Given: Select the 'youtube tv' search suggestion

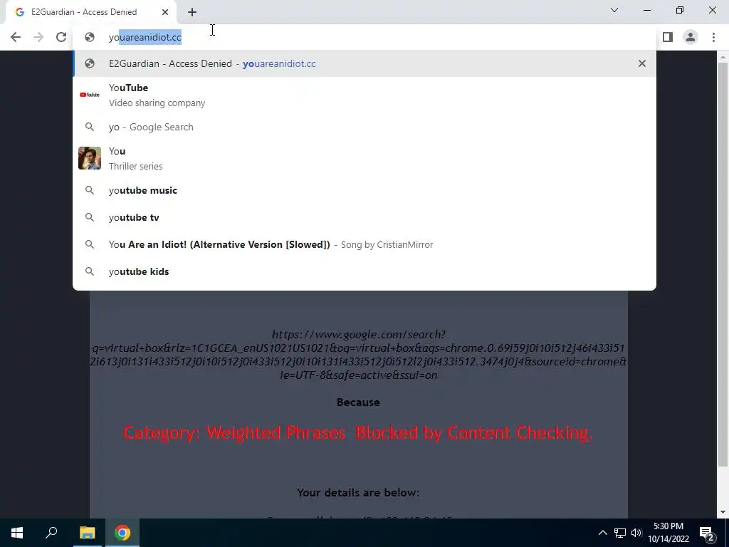Looking at the screenshot, I should tap(364, 217).
